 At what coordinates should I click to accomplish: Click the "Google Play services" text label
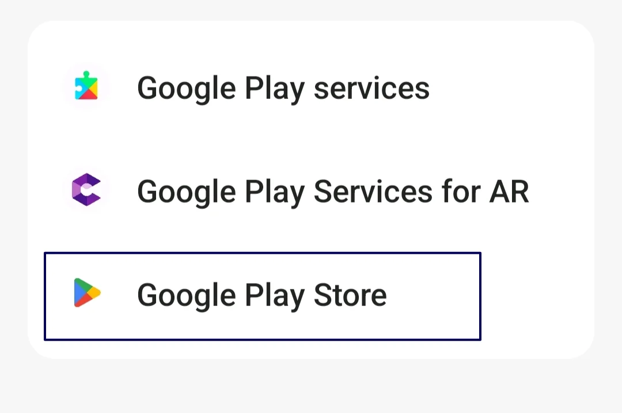[283, 88]
